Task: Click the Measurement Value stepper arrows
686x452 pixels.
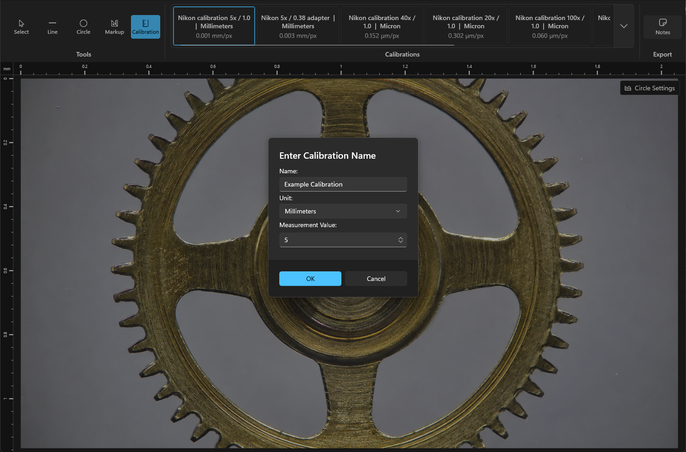Action: [400, 240]
